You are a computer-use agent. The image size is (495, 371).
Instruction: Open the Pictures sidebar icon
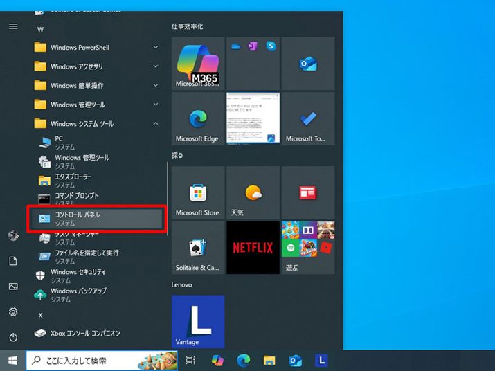click(x=13, y=287)
